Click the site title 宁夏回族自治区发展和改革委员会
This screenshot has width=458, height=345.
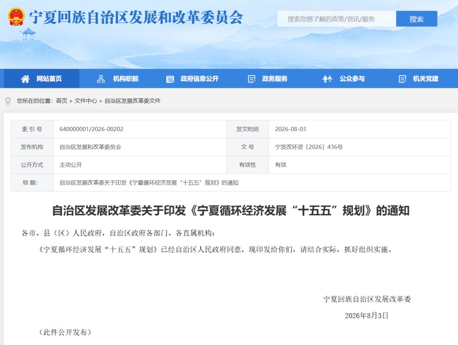point(136,17)
